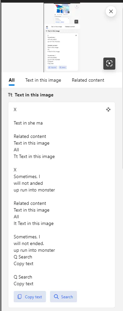This screenshot has height=311, width=123.
Task: Click the copy icon in Copy text
Action: click(x=20, y=297)
